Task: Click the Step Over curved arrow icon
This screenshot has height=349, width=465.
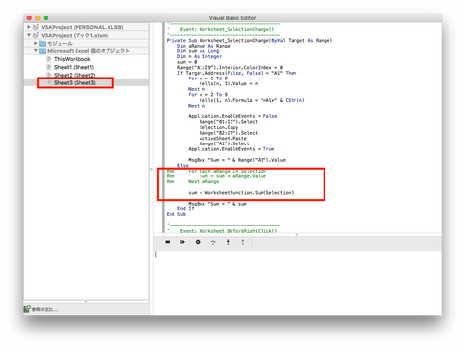Action: click(213, 242)
